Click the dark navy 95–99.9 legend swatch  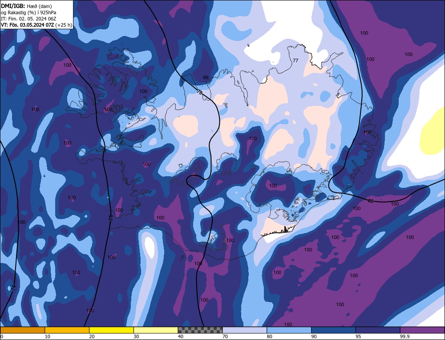tap(378, 330)
